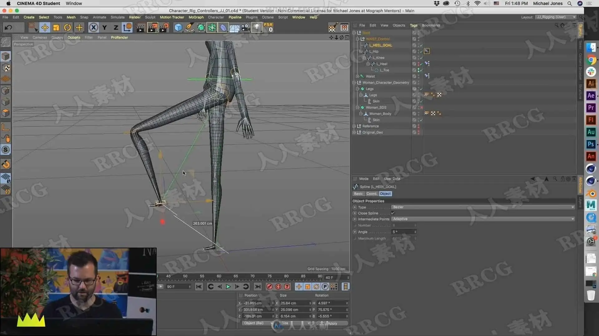The height and width of the screenshot is (336, 599).
Task: Select the Scale tool icon
Action: coord(56,28)
